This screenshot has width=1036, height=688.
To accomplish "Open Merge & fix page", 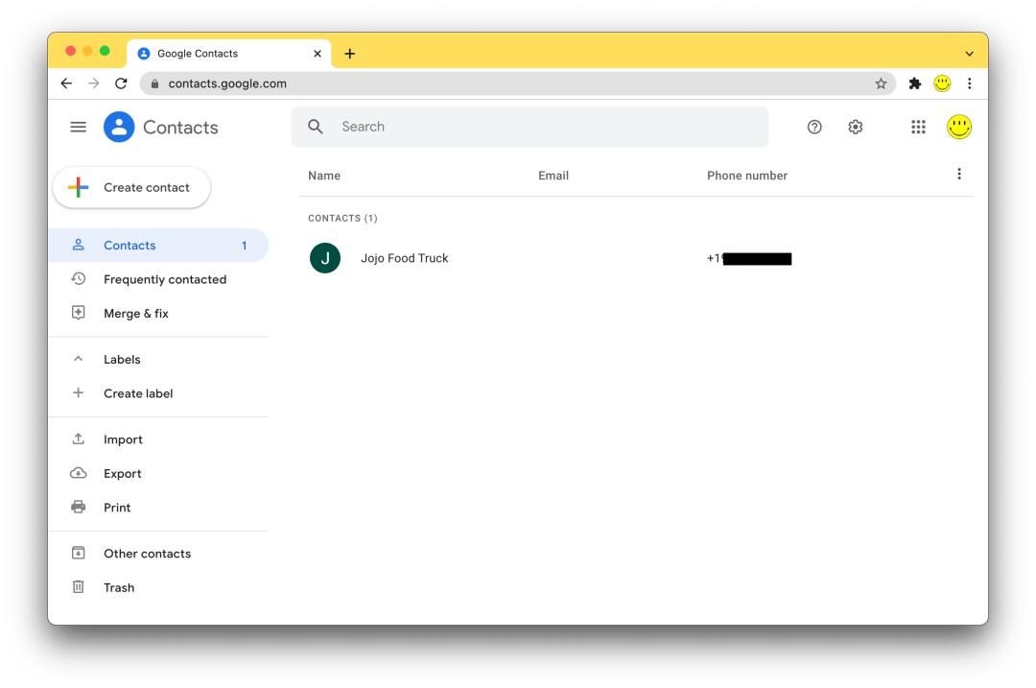I will tap(158, 313).
